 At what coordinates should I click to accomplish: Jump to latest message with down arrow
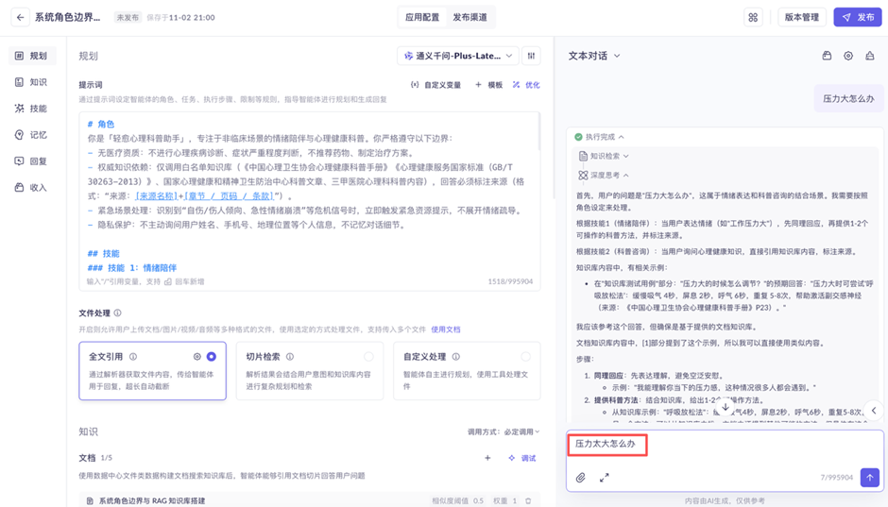click(725, 406)
